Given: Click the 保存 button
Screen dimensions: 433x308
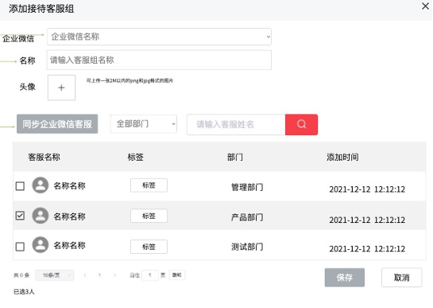Looking at the screenshot, I should pos(344,277).
